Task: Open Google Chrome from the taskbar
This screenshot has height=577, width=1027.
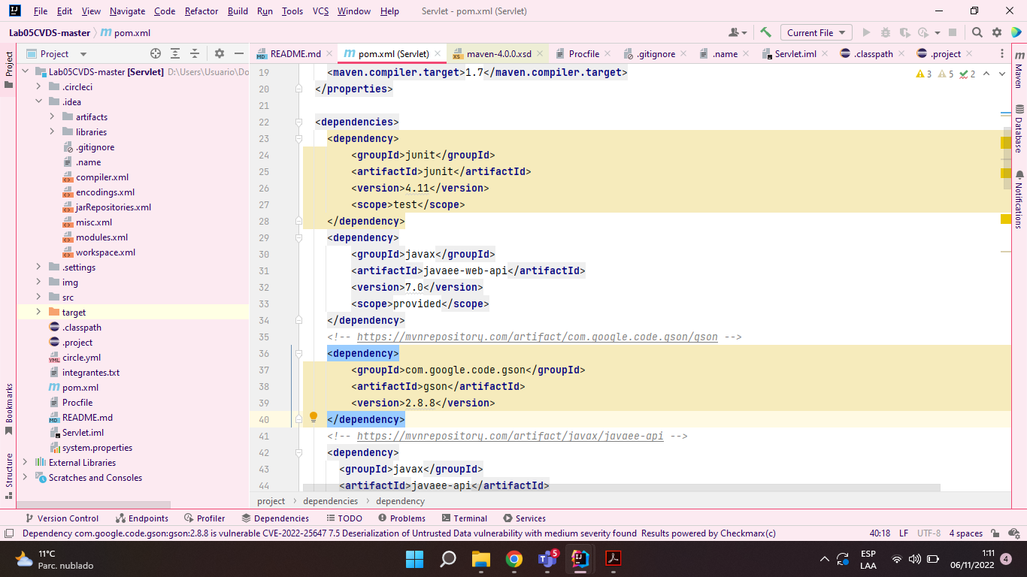Action: (x=514, y=559)
